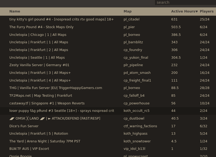Select Uncletopia Frankfurt 4 All Maps+ row
The height and width of the screenshot is (157, 216).
108,80
